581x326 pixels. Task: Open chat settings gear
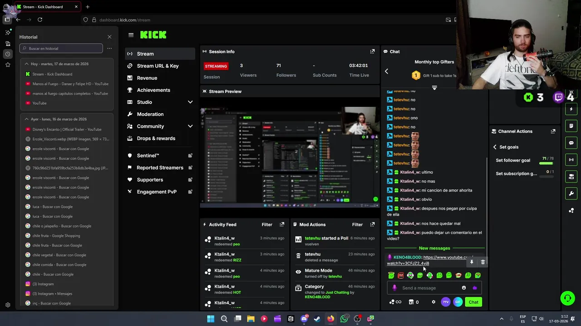[433, 302]
